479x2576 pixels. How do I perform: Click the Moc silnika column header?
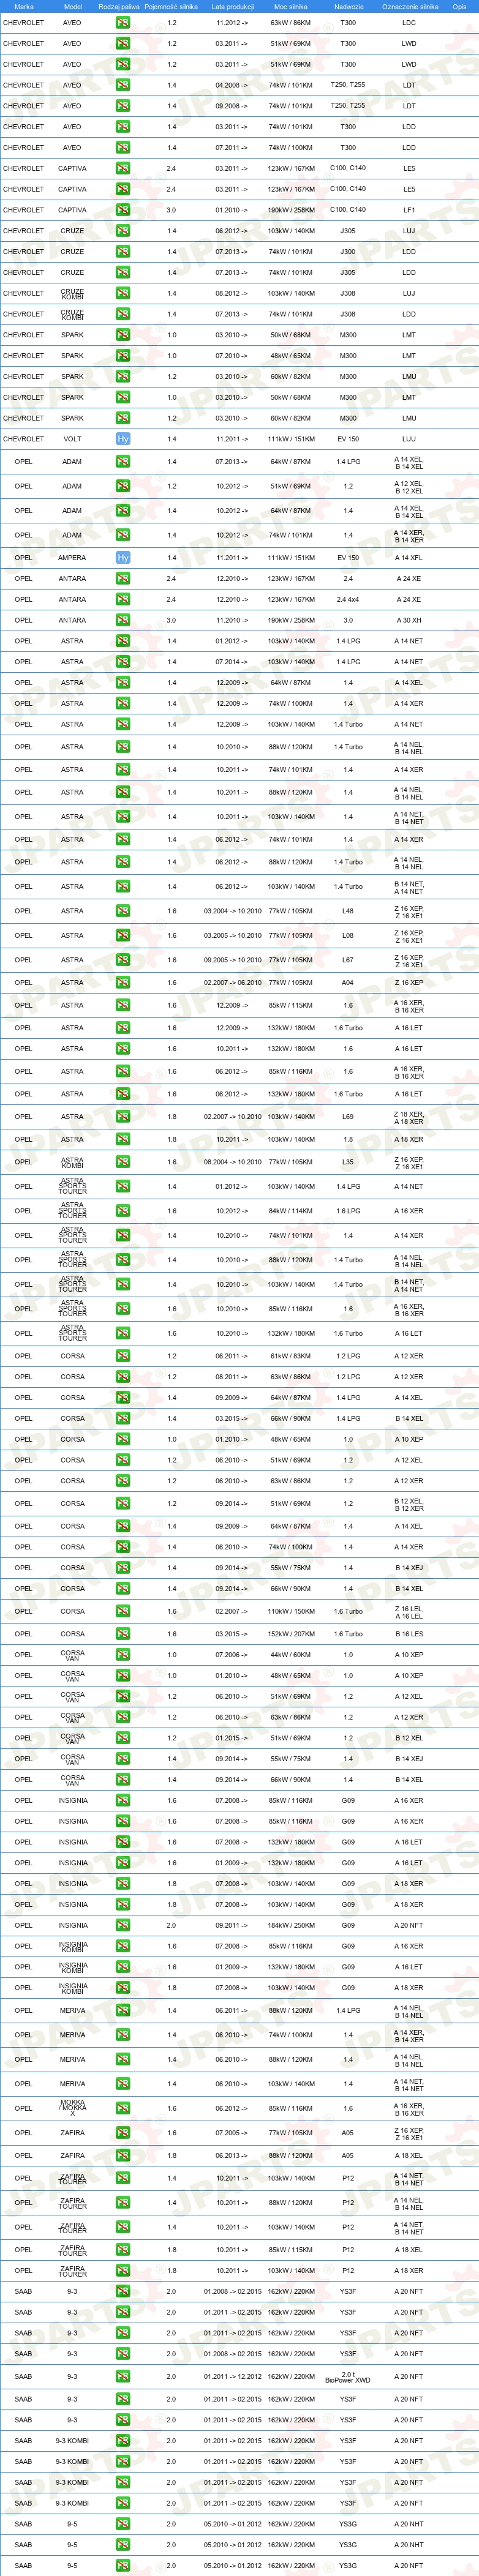(291, 6)
